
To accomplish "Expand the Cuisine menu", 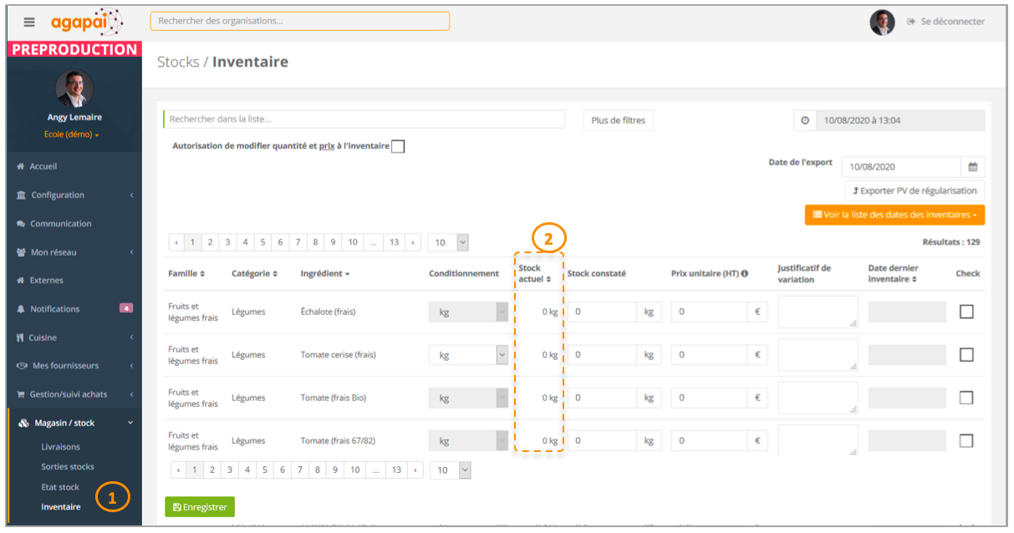I will tap(74, 338).
